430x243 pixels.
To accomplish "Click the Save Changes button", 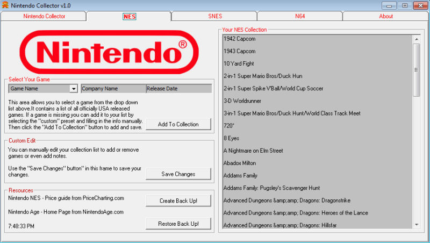I will click(x=178, y=174).
